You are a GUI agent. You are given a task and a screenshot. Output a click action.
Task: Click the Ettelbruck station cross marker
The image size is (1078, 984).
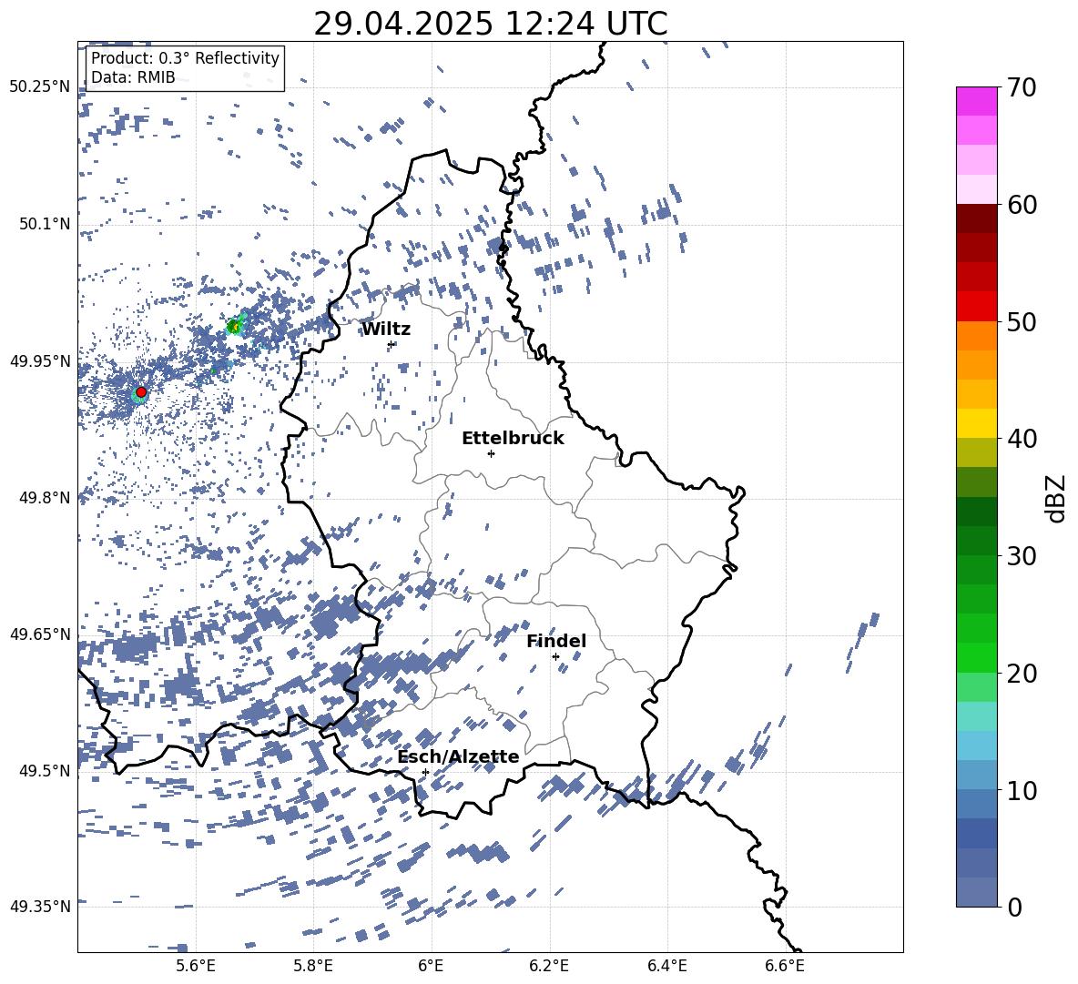(491, 453)
